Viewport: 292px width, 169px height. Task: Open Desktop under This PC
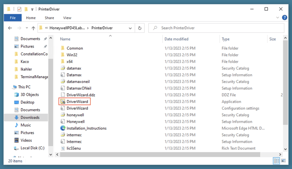tap(27, 102)
